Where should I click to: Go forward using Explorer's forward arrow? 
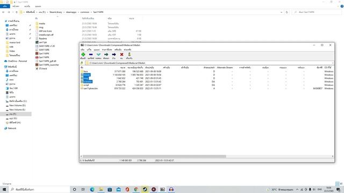[9, 12]
